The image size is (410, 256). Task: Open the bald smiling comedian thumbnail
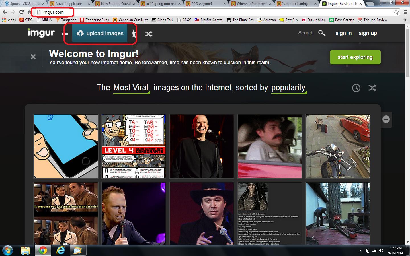pyautogui.click(x=202, y=146)
